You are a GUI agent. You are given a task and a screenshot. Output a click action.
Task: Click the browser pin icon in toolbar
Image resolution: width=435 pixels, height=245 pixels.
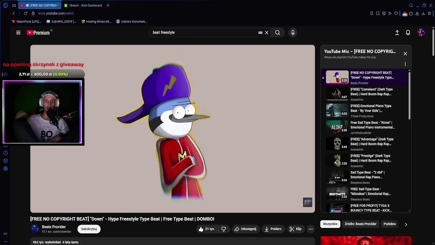(x=371, y=14)
